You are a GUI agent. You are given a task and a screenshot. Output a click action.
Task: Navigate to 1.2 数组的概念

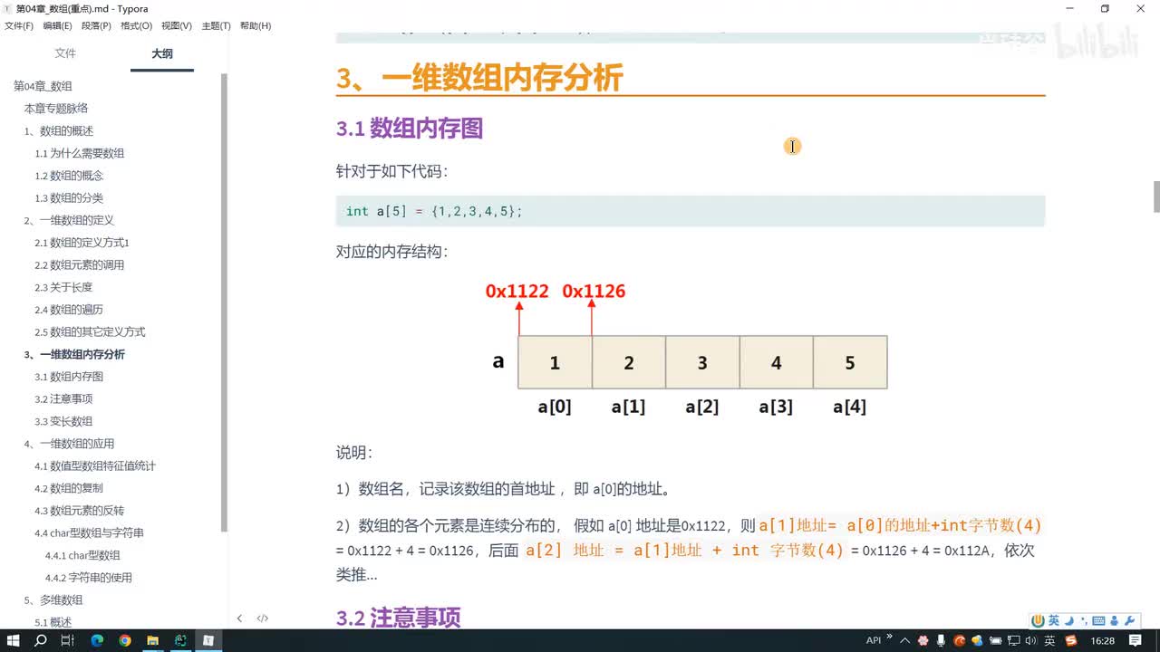tap(69, 176)
